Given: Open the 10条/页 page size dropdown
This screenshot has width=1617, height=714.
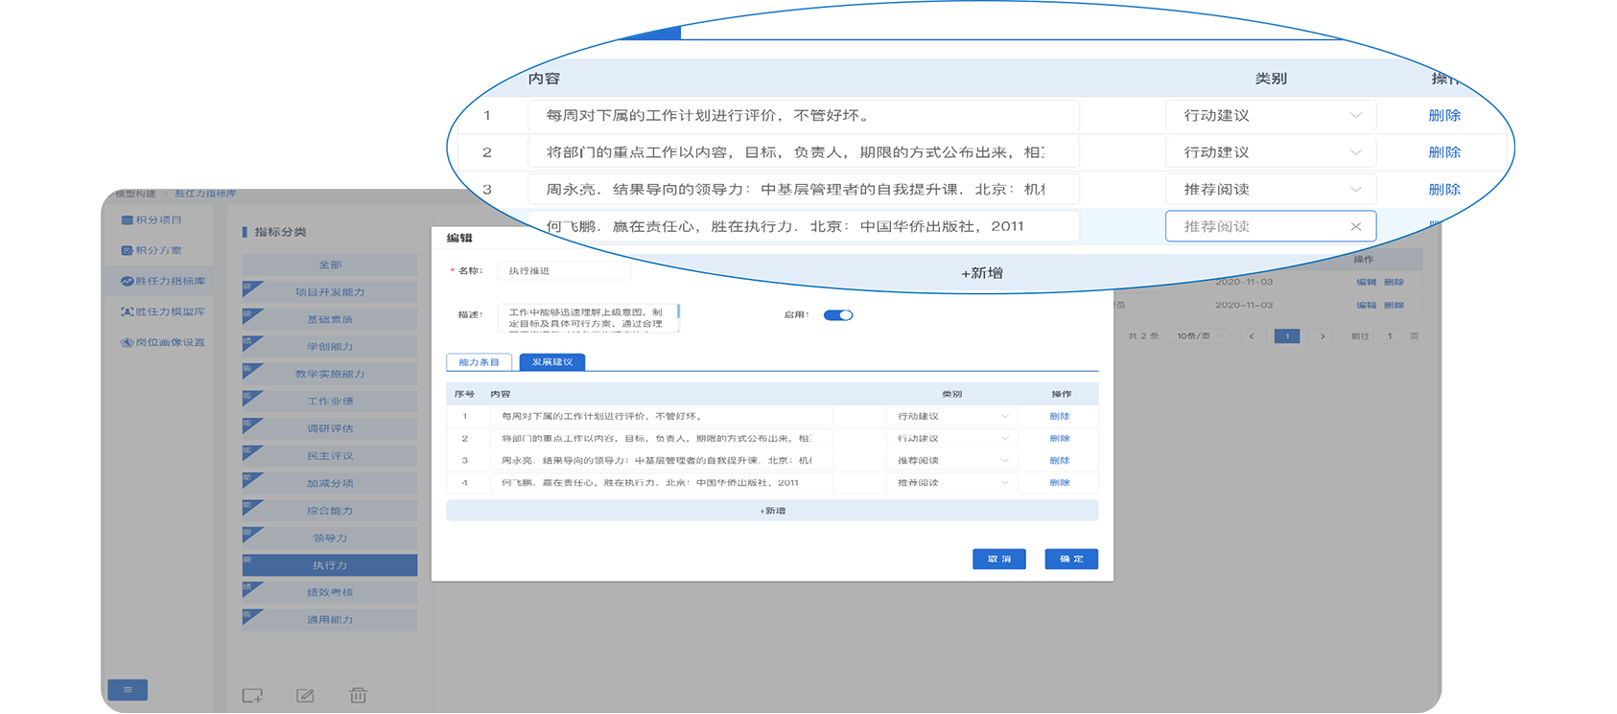Looking at the screenshot, I should 1200,336.
